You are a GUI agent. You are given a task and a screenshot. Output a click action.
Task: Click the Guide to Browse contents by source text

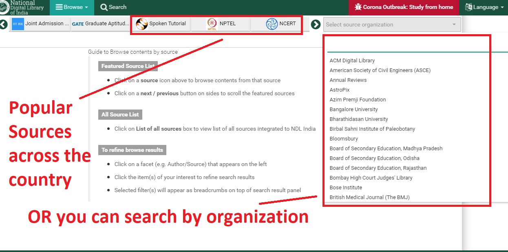click(133, 52)
